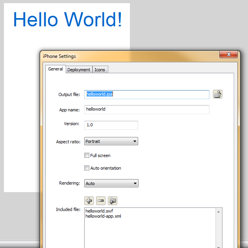
Task: Click the included files scroll-up arrow
Action: pyautogui.click(x=218, y=212)
